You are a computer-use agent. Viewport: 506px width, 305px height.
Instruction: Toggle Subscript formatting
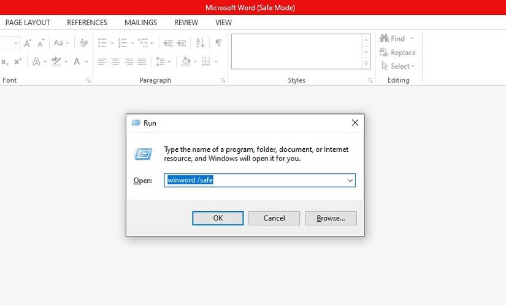coord(5,61)
